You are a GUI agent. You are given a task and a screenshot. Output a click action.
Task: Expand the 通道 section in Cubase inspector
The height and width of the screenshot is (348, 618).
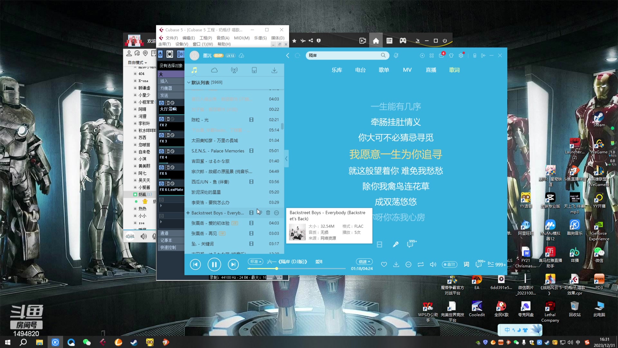(x=171, y=233)
